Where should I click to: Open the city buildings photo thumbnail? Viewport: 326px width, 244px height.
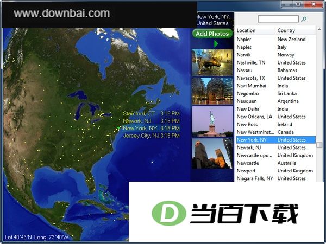pyautogui.click(x=212, y=91)
